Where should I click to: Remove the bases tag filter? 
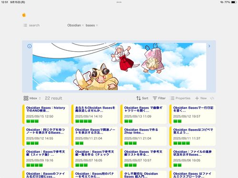click(x=97, y=25)
